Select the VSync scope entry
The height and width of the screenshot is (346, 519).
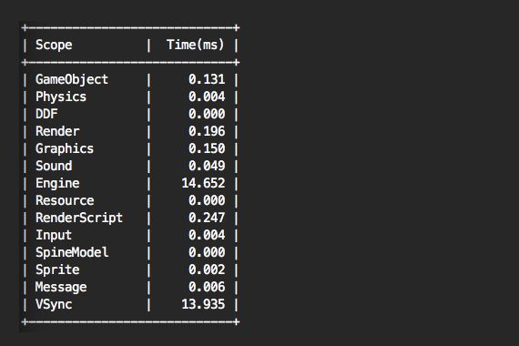[x=54, y=305]
